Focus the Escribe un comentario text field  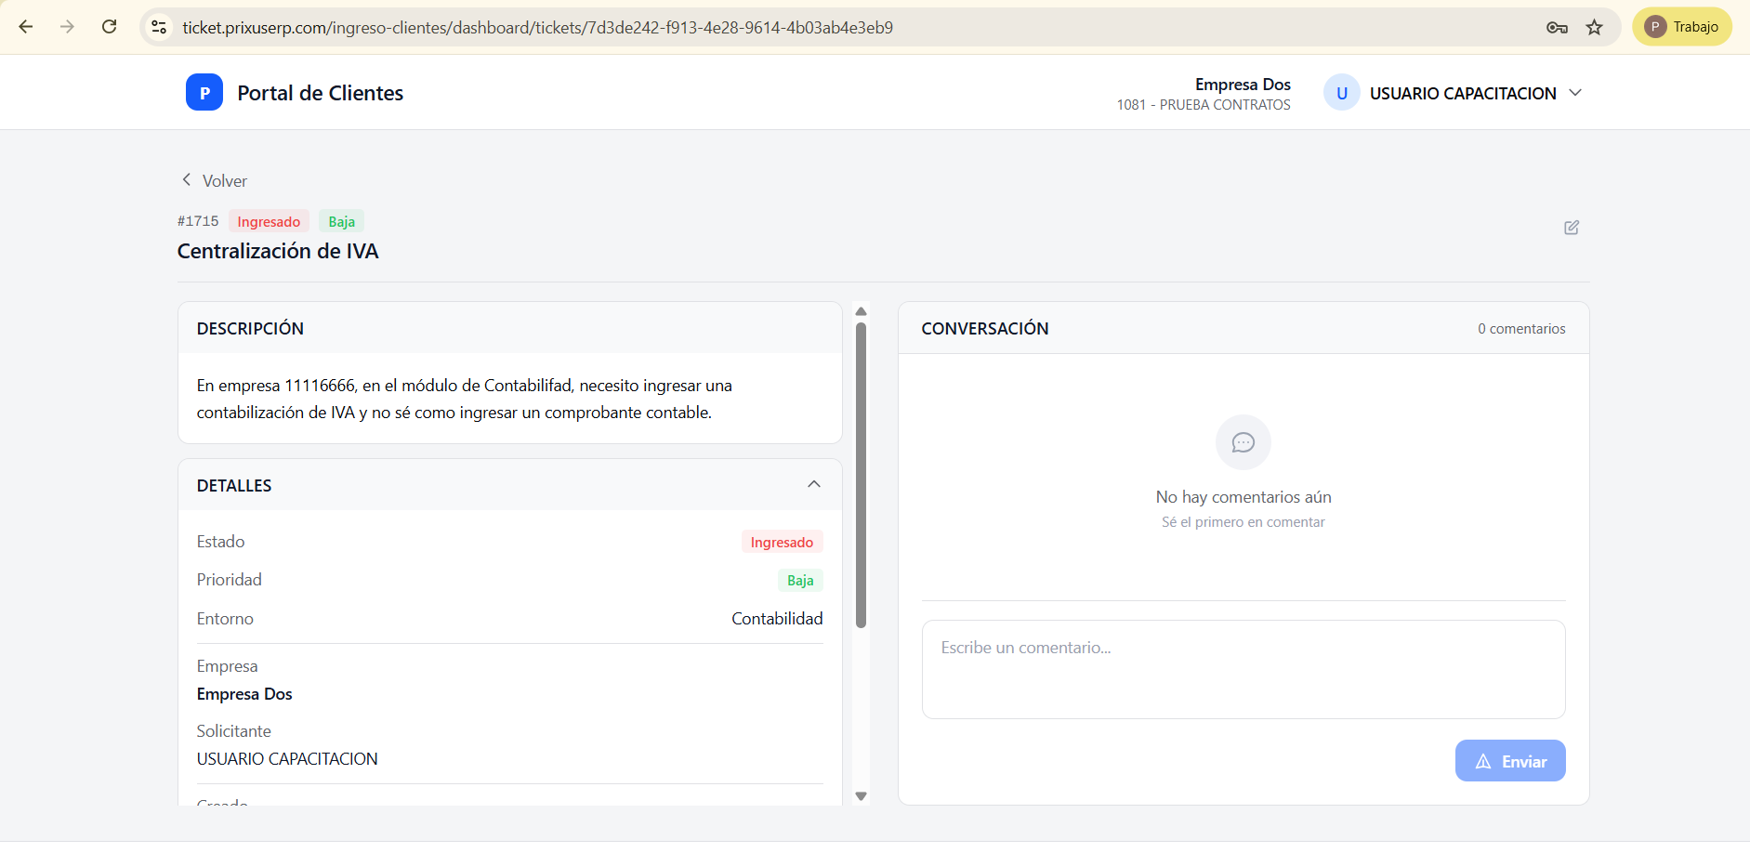(x=1243, y=669)
